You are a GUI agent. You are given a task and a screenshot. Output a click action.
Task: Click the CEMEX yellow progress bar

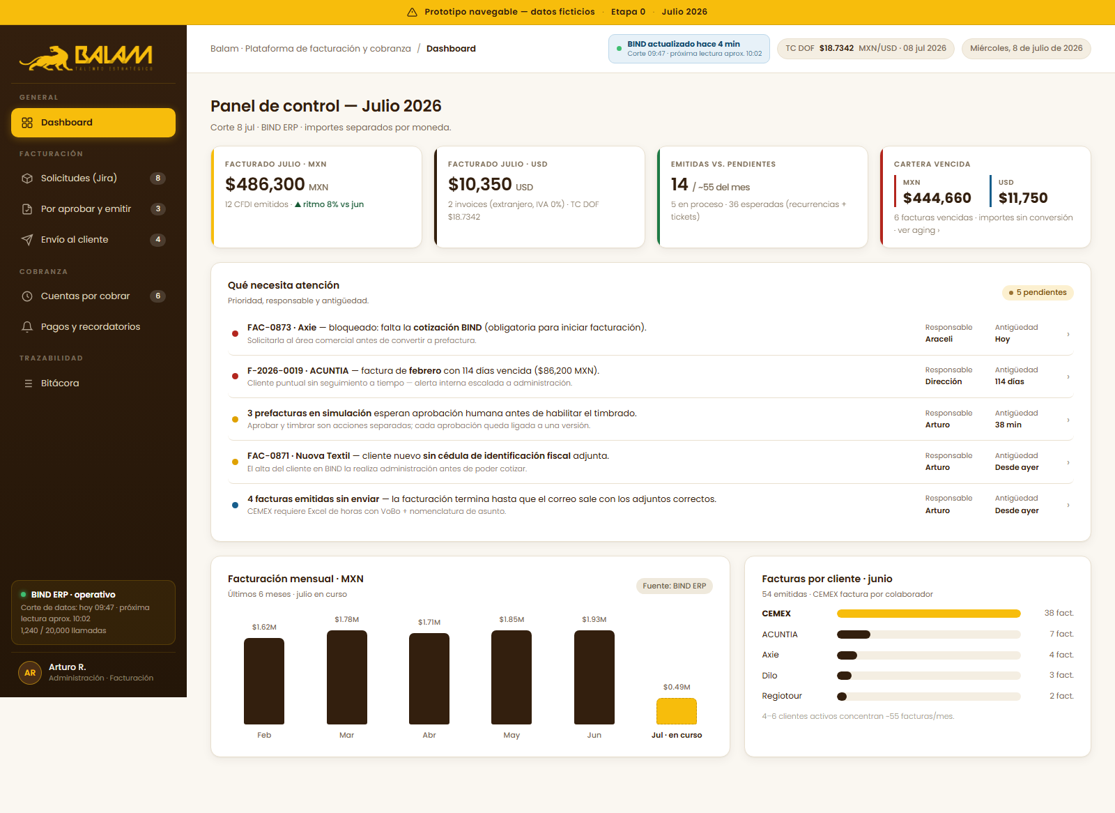tap(929, 614)
